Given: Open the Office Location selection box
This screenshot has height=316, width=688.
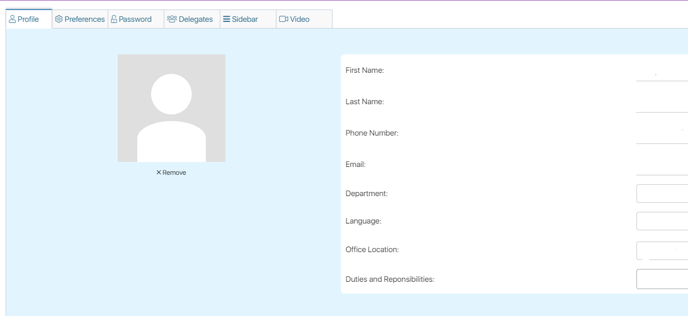Looking at the screenshot, I should click(x=662, y=250).
